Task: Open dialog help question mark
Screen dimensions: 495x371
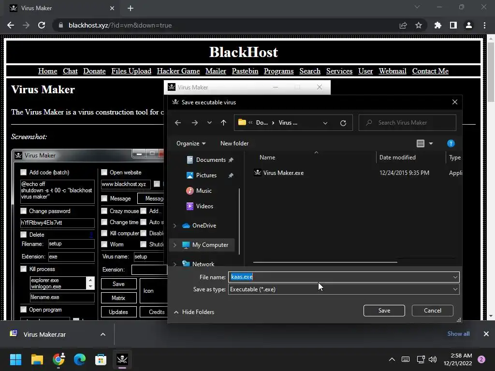Action: tap(451, 143)
